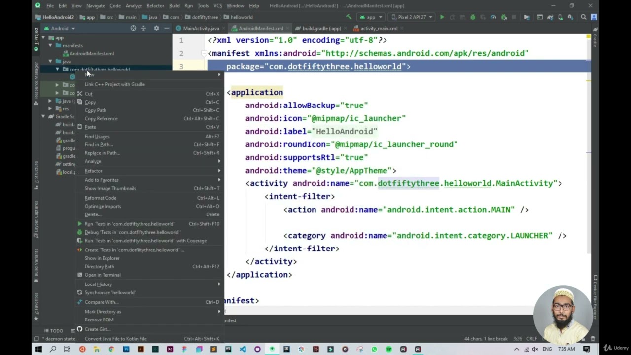This screenshot has width=631, height=355.
Task: Open the Windows Start menu
Action: coord(38,349)
